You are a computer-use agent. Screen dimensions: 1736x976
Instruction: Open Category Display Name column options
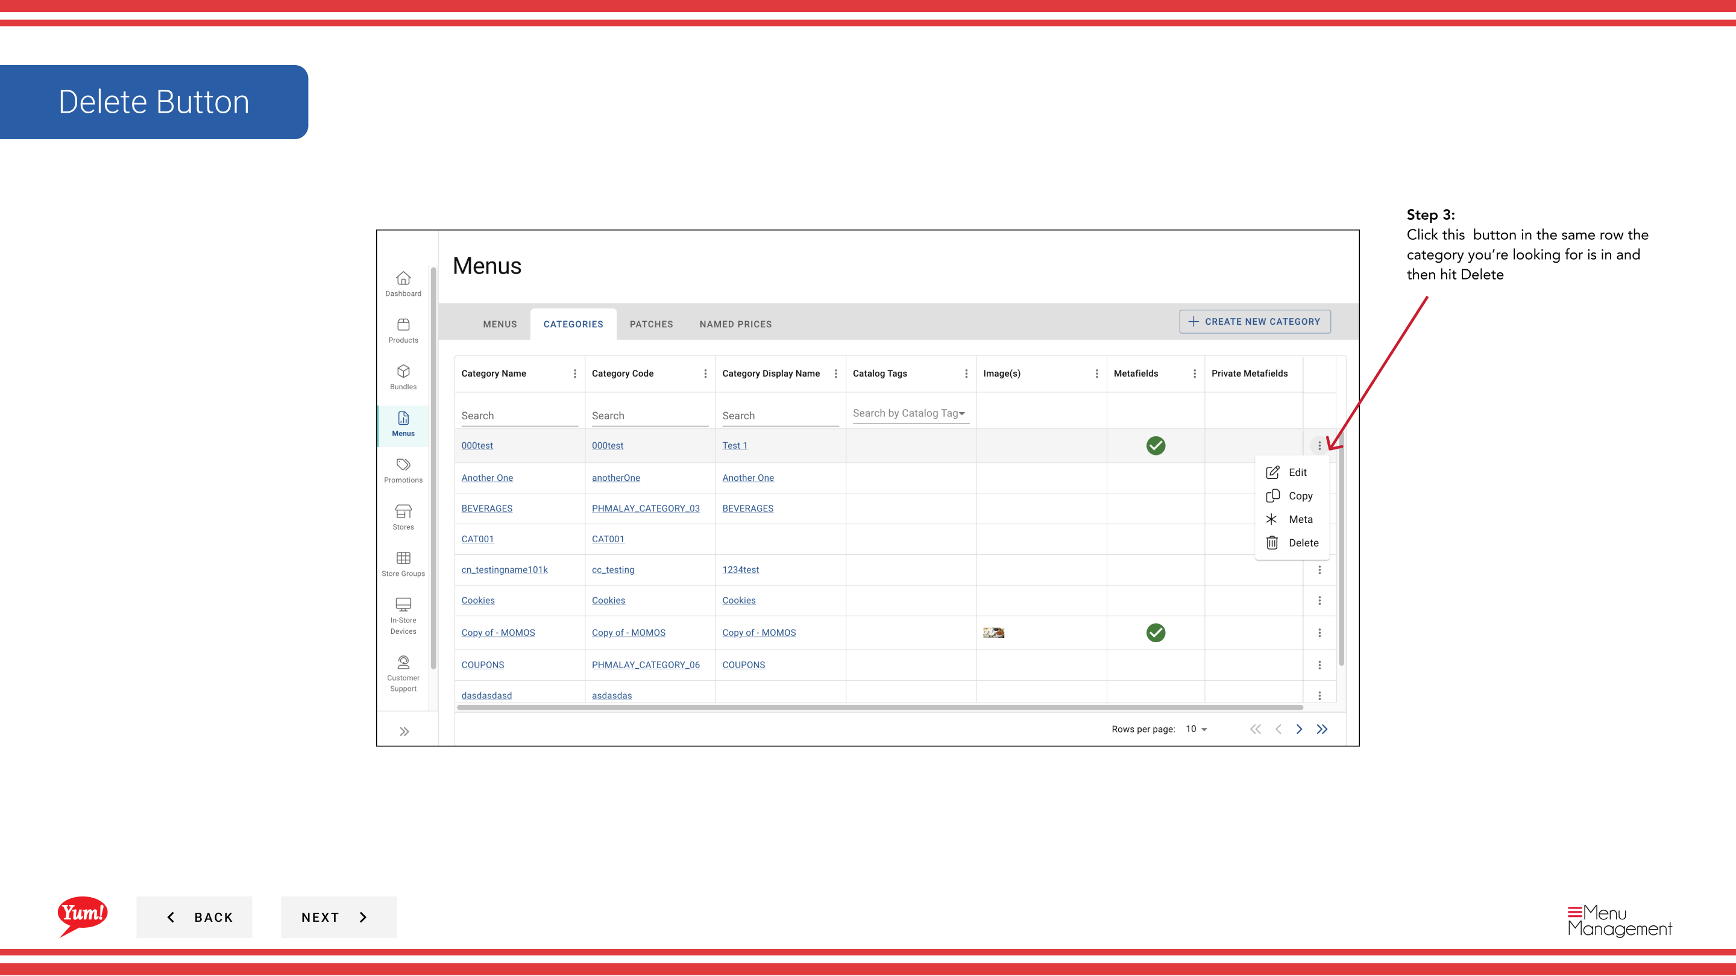click(835, 374)
